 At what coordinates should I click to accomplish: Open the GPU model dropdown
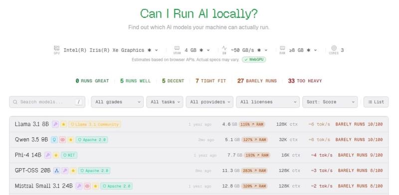click(x=111, y=50)
